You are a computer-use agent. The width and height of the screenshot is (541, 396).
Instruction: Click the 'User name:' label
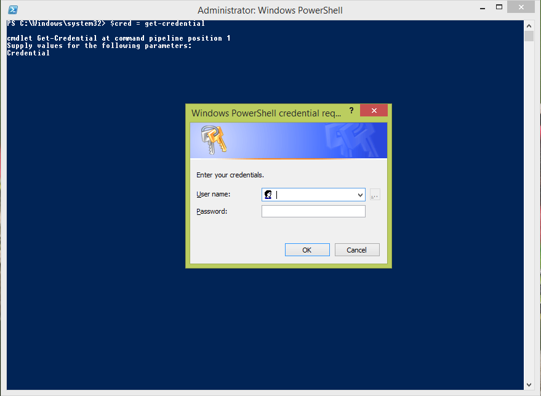(x=213, y=194)
